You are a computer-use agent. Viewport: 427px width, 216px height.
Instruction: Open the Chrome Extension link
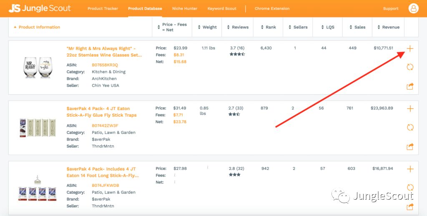click(272, 9)
